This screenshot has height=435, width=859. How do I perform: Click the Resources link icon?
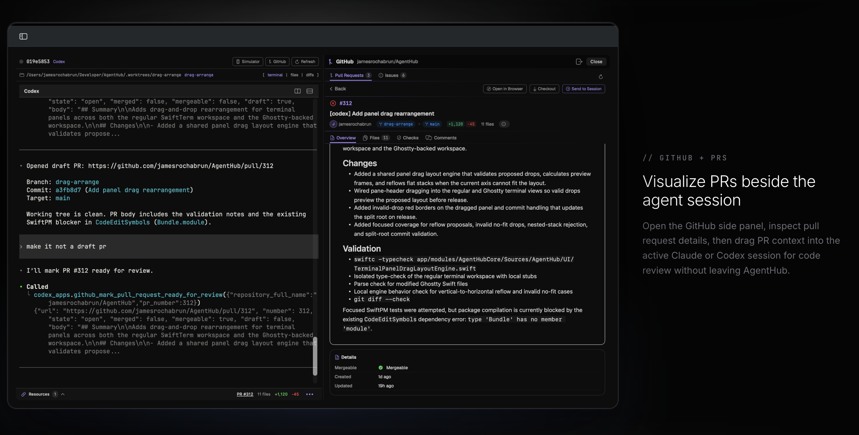24,394
